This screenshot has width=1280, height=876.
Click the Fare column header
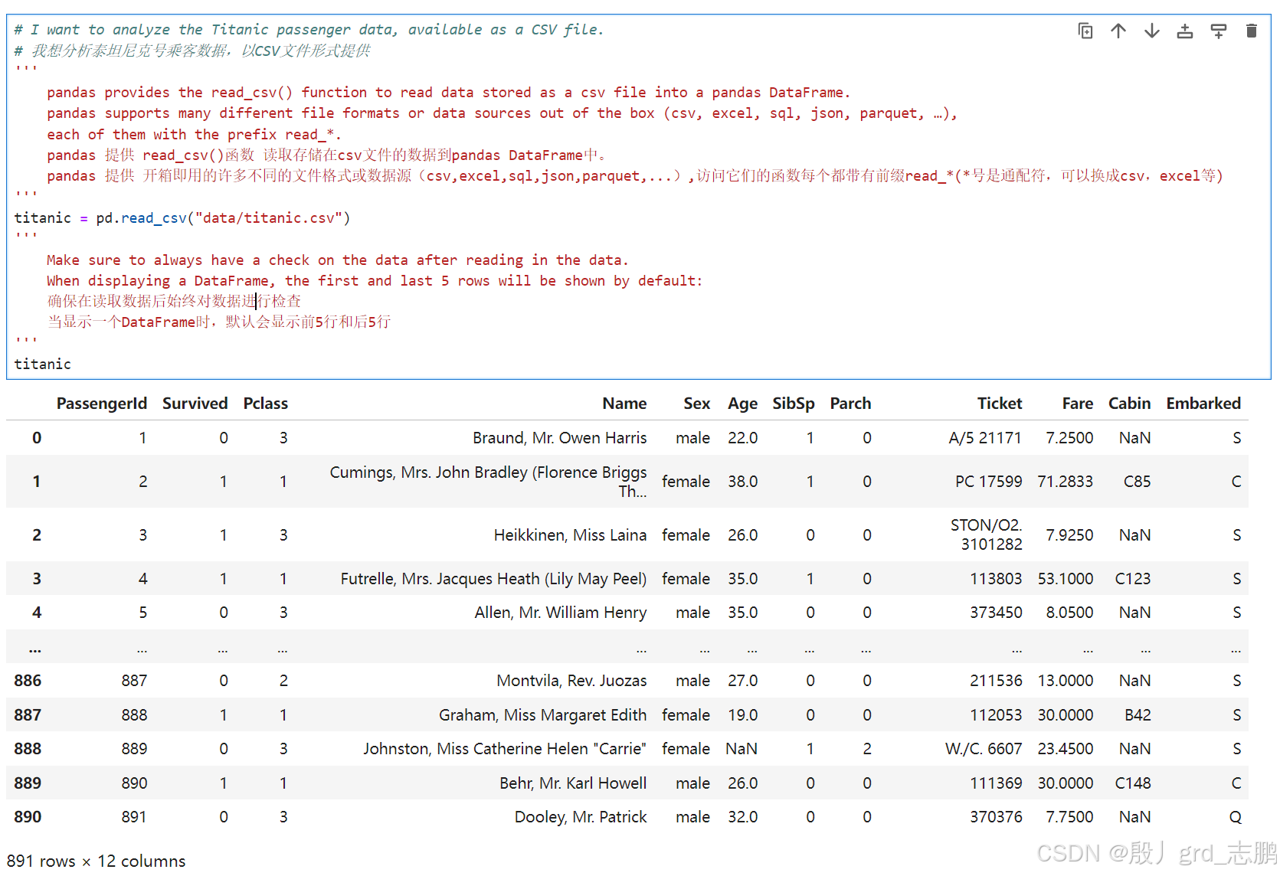tap(1078, 404)
